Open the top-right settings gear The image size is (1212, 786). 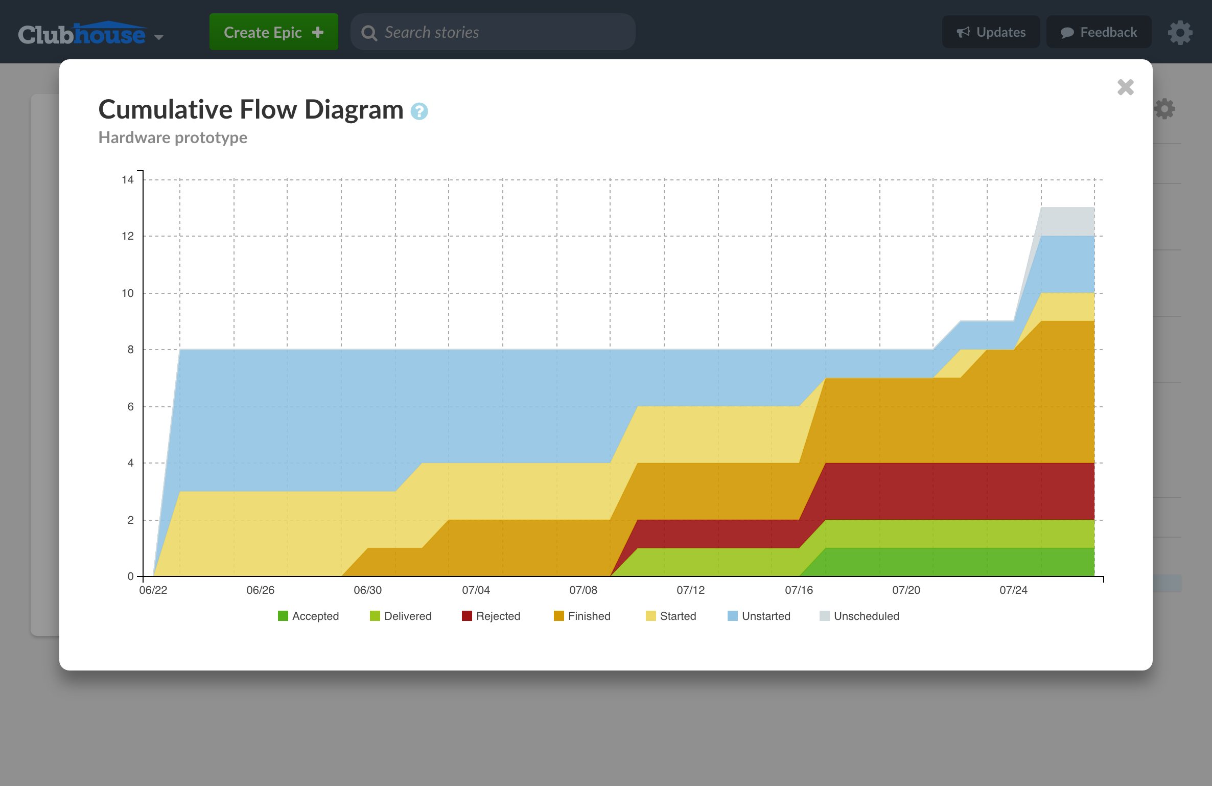coord(1180,33)
